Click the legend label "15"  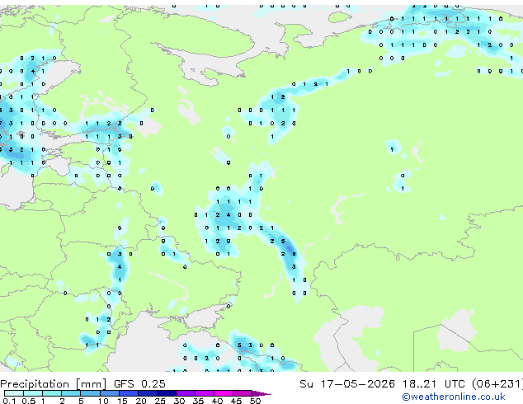pyautogui.click(x=122, y=401)
